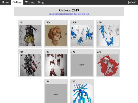Go to the 2023 gallery year link

64,14
